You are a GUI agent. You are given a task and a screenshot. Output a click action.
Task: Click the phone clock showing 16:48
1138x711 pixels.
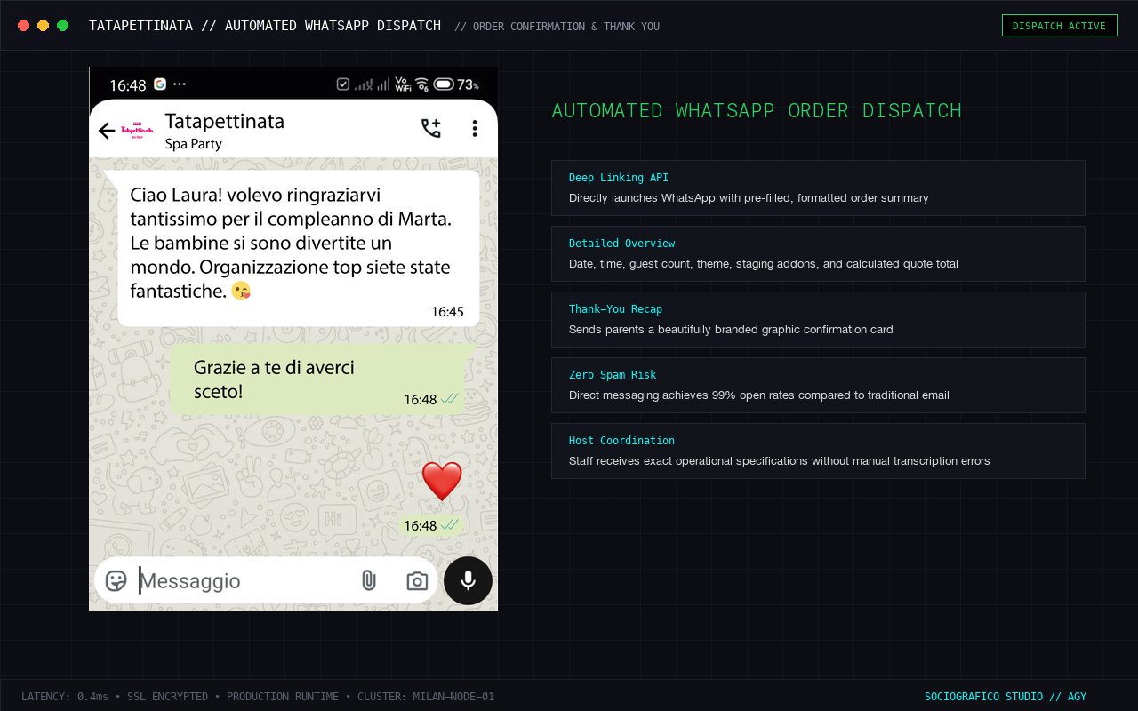pos(128,85)
